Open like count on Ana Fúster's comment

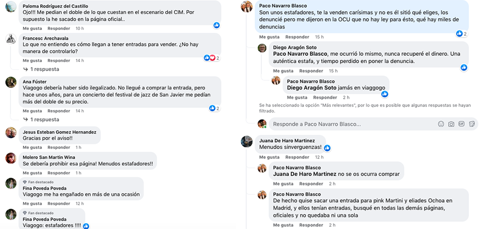(x=214, y=108)
